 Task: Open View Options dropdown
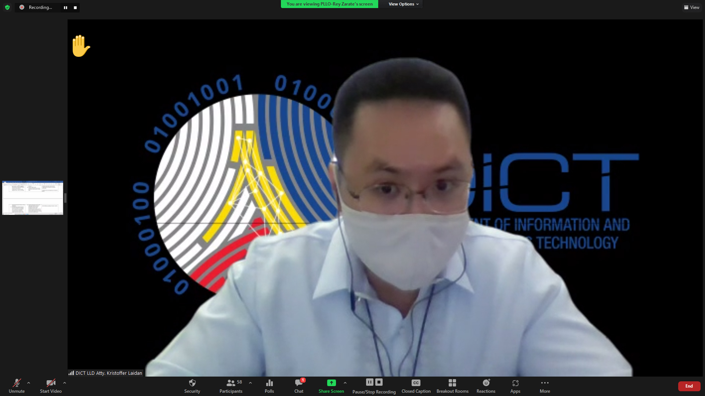coord(404,4)
